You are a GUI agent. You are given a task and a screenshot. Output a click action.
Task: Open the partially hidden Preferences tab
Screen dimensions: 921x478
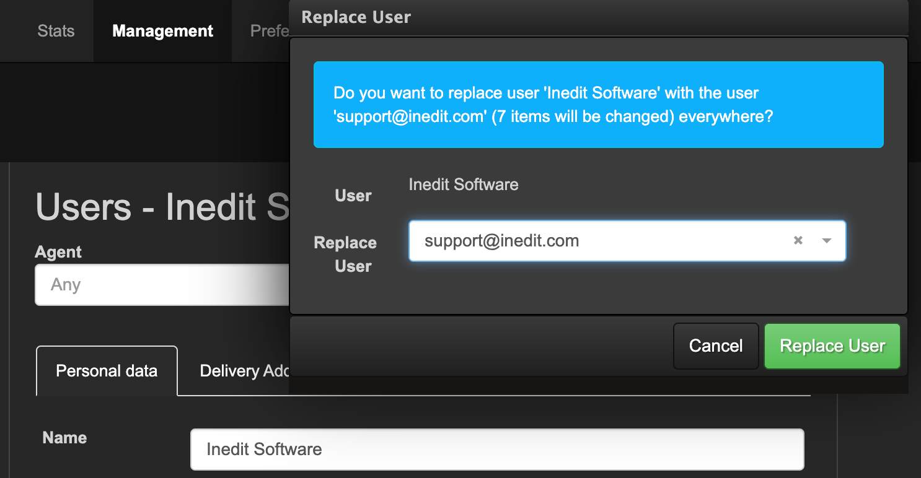point(270,31)
